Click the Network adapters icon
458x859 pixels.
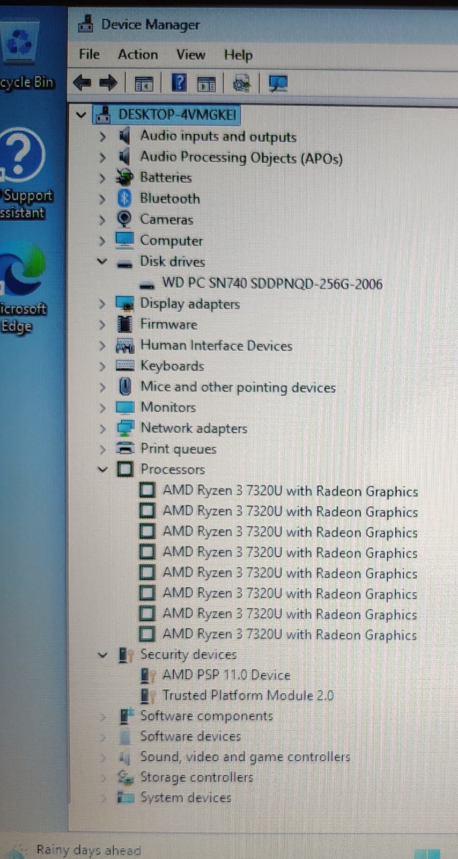(x=125, y=428)
